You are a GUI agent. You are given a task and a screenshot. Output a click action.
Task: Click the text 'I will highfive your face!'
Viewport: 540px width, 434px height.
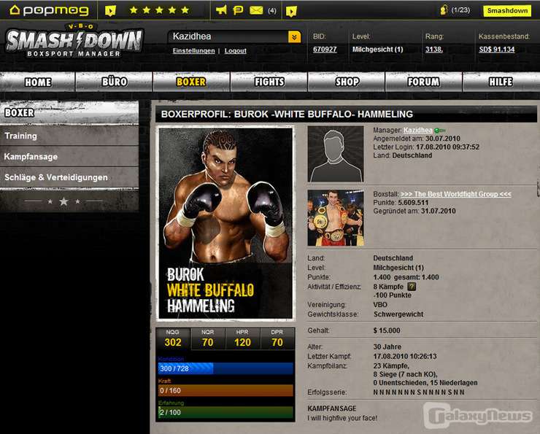[x=342, y=418]
